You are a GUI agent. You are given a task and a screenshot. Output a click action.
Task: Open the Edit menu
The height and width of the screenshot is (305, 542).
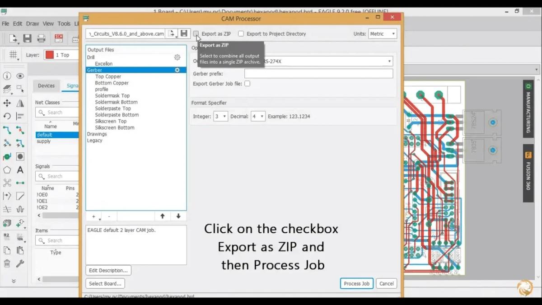pyautogui.click(x=18, y=23)
